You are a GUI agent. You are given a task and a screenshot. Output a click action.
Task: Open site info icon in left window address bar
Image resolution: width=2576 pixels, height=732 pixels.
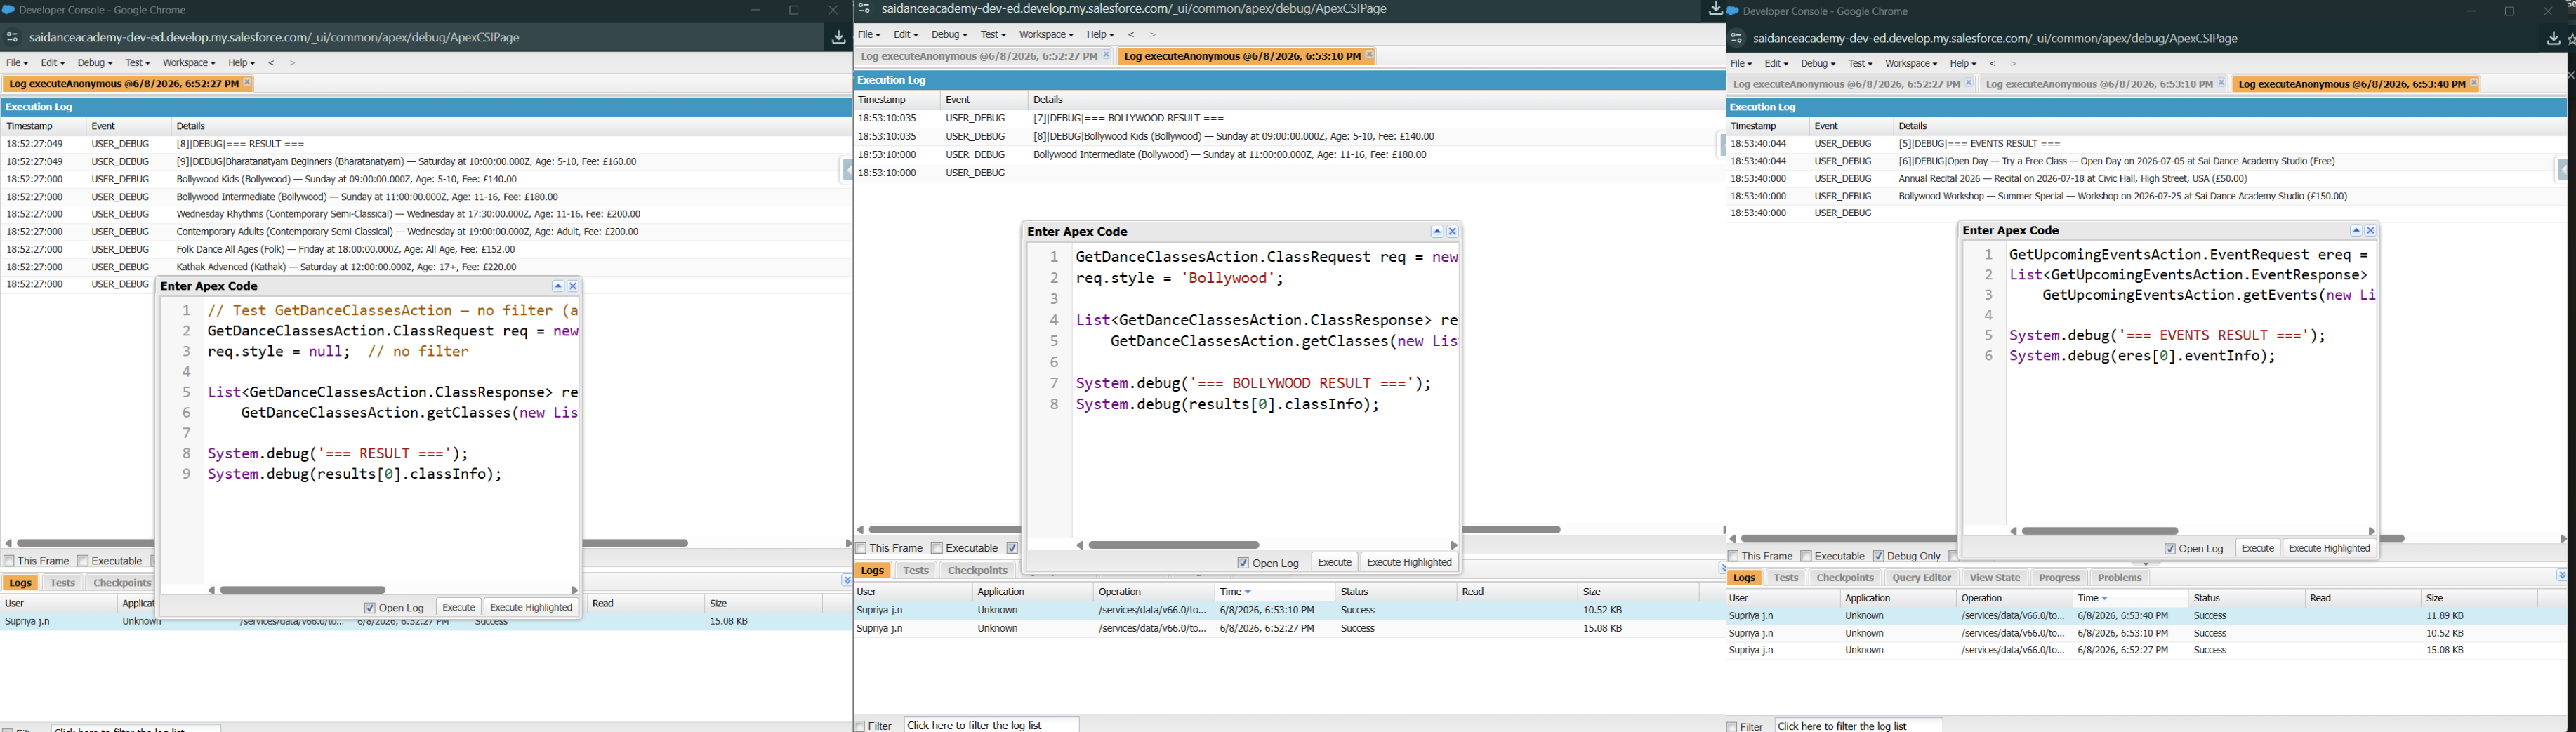12,38
